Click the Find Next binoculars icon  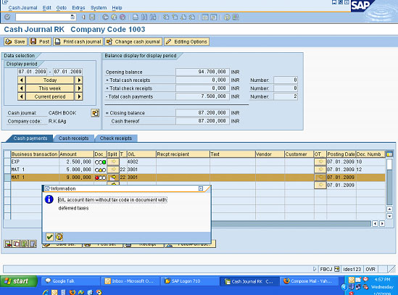point(153,17)
